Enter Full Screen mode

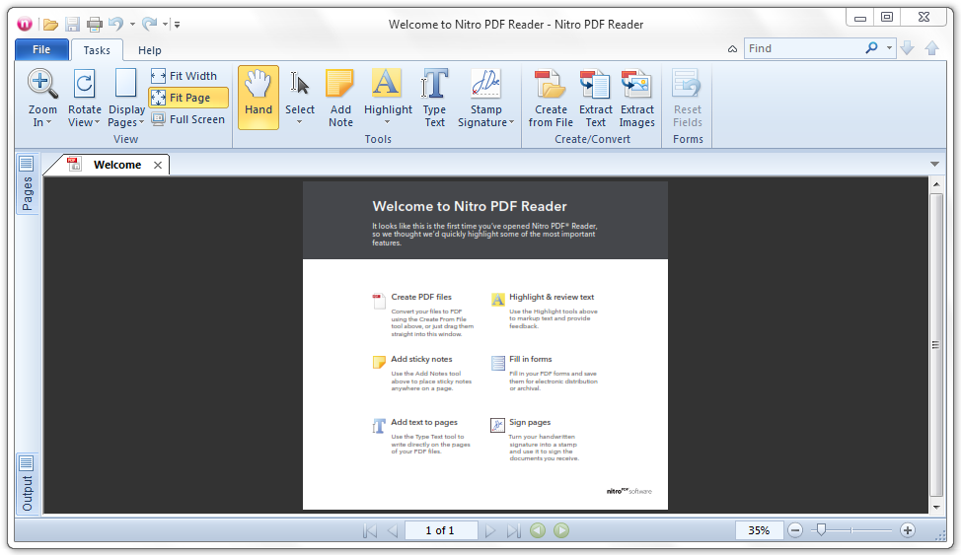[x=188, y=119]
